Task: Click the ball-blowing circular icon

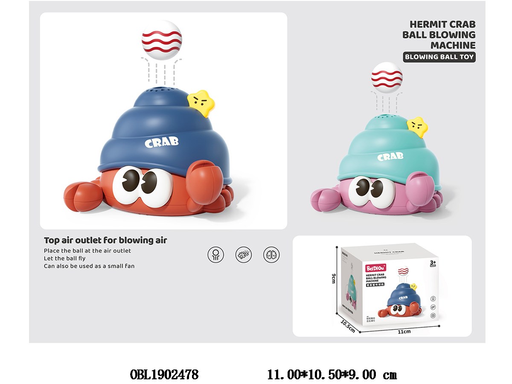Action: [x=216, y=254]
